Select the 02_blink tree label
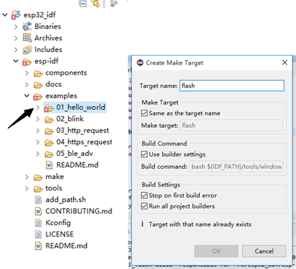This screenshot has height=269, width=296. pyautogui.click(x=70, y=119)
